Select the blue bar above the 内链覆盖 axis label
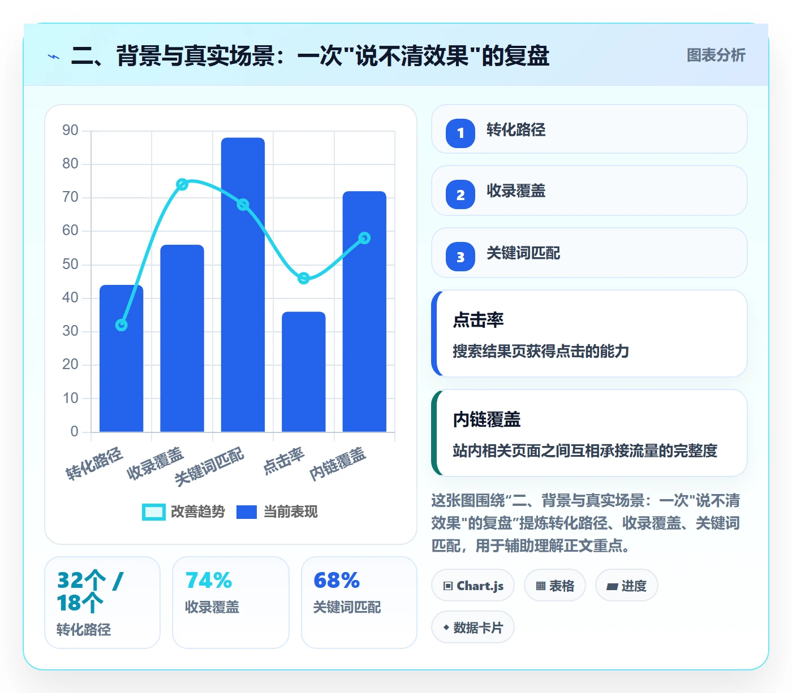 coord(364,311)
